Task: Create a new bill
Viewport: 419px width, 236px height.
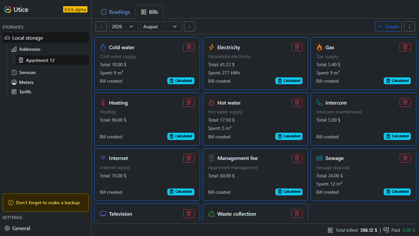Action: click(388, 27)
